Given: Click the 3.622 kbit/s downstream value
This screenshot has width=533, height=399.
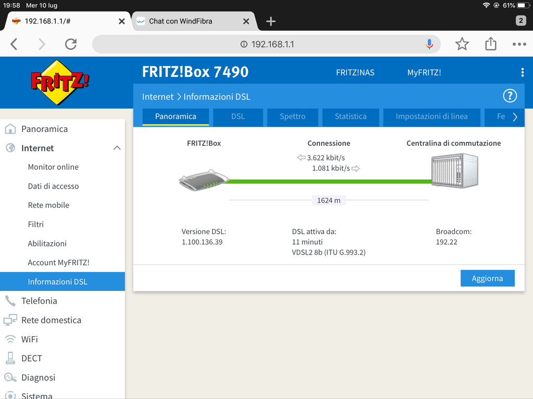Looking at the screenshot, I should click(326, 158).
